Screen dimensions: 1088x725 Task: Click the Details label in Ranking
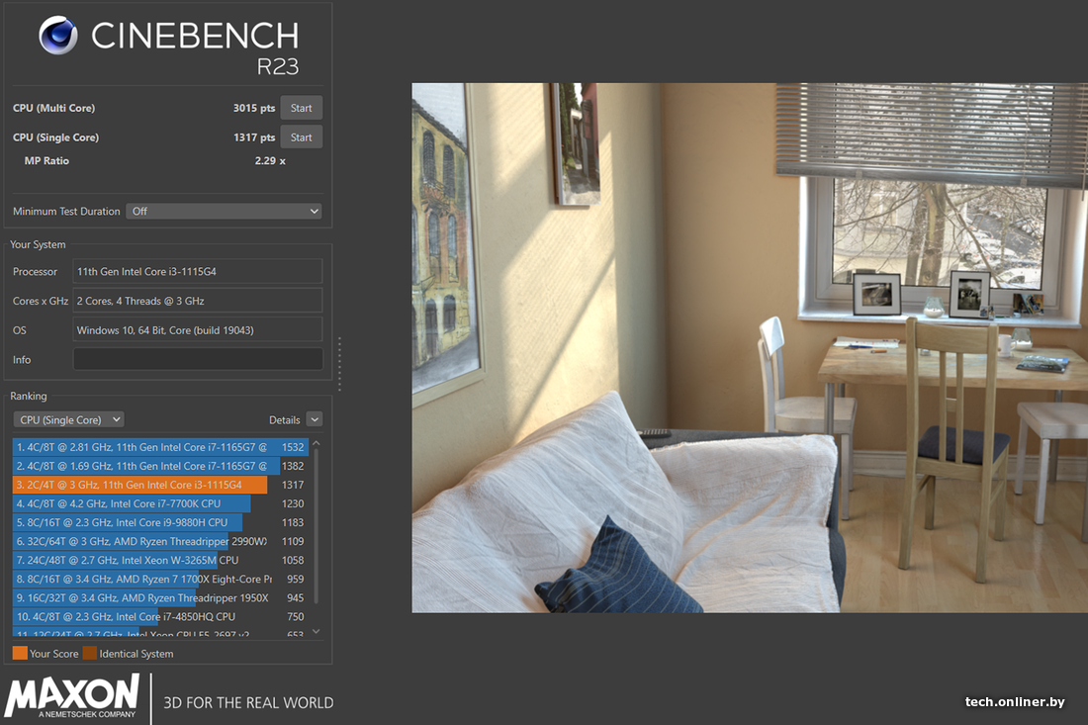pyautogui.click(x=285, y=419)
